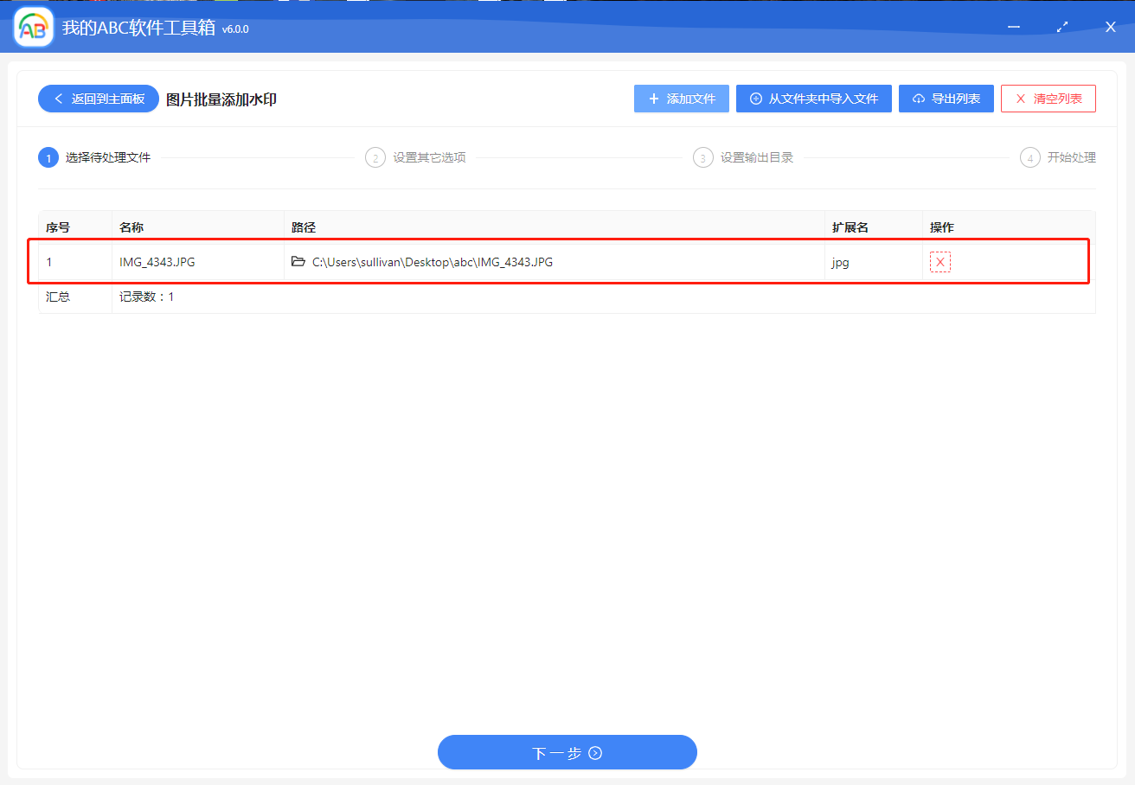Delete IMG_4343.JPG using the red X icon
The width and height of the screenshot is (1135, 785).
(x=939, y=262)
